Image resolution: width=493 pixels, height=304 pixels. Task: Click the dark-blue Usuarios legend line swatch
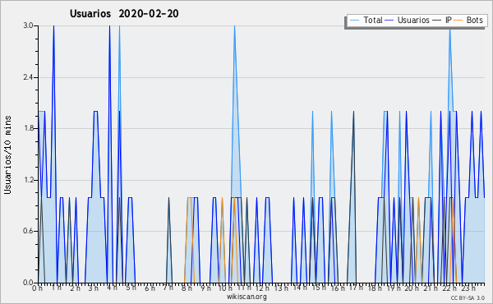click(x=389, y=21)
